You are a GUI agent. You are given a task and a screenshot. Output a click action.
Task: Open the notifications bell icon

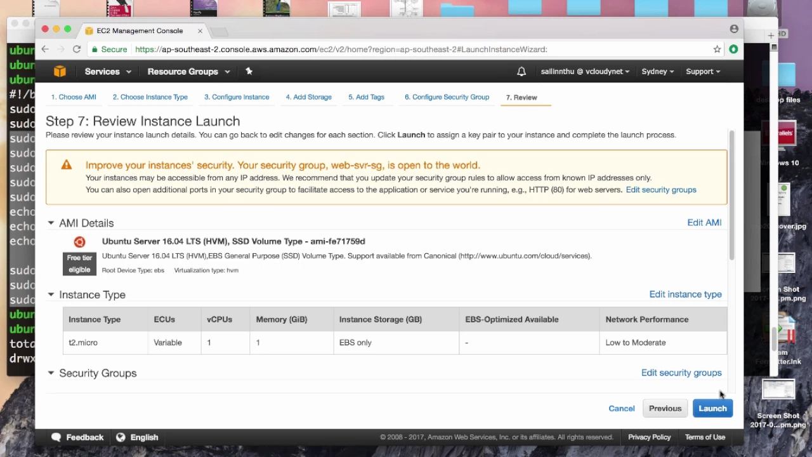coord(521,72)
